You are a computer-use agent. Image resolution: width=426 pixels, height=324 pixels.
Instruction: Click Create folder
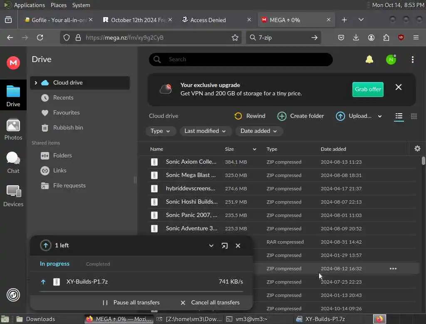[x=300, y=116]
